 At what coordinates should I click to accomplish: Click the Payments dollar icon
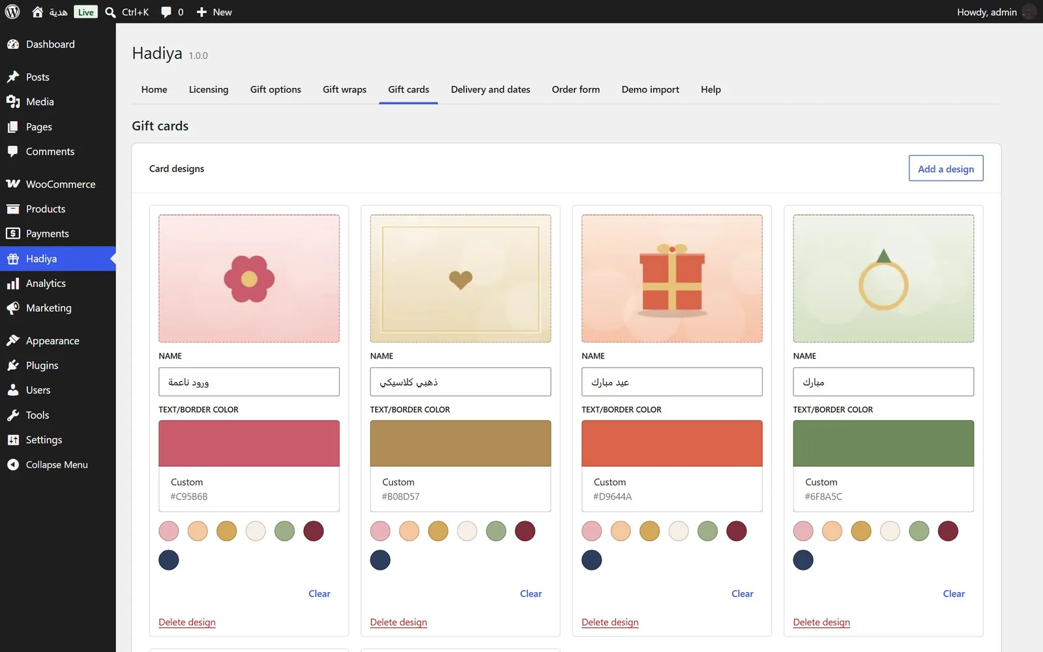tap(13, 233)
